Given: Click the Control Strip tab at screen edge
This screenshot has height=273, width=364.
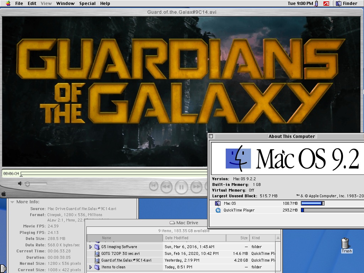Looking at the screenshot, I should click(3, 269).
